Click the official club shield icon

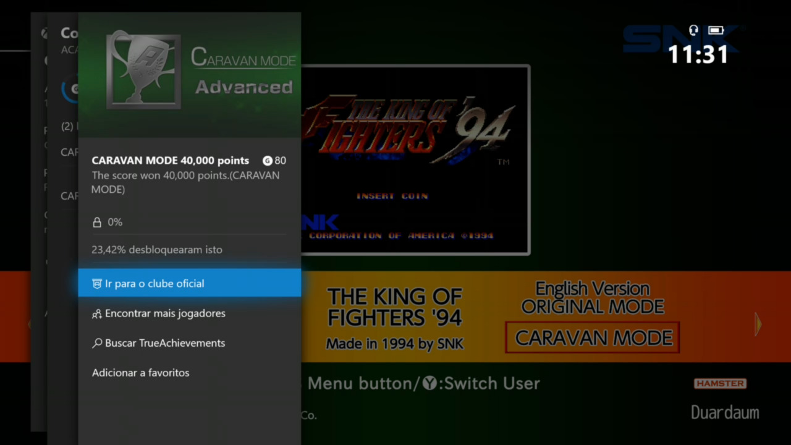coord(97,284)
